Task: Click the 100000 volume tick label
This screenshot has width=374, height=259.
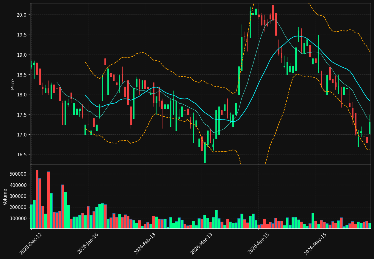Action: [x=18, y=218]
